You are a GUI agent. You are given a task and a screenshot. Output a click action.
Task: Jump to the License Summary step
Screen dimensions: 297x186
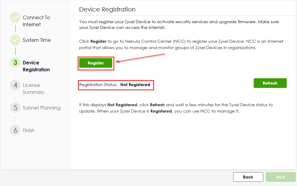[33, 89]
